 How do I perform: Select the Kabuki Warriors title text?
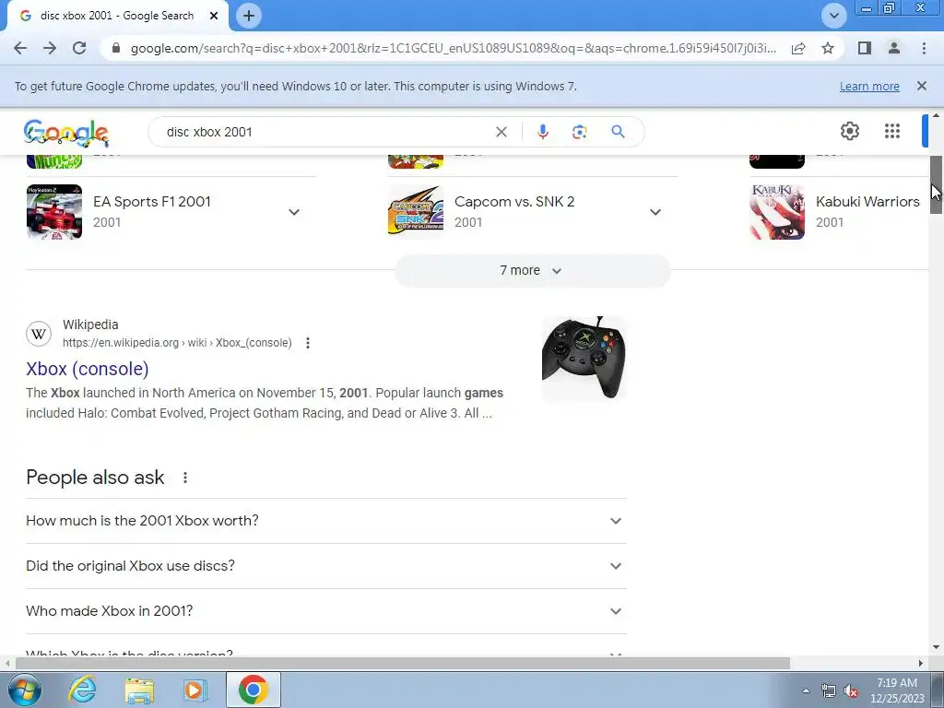(x=867, y=202)
